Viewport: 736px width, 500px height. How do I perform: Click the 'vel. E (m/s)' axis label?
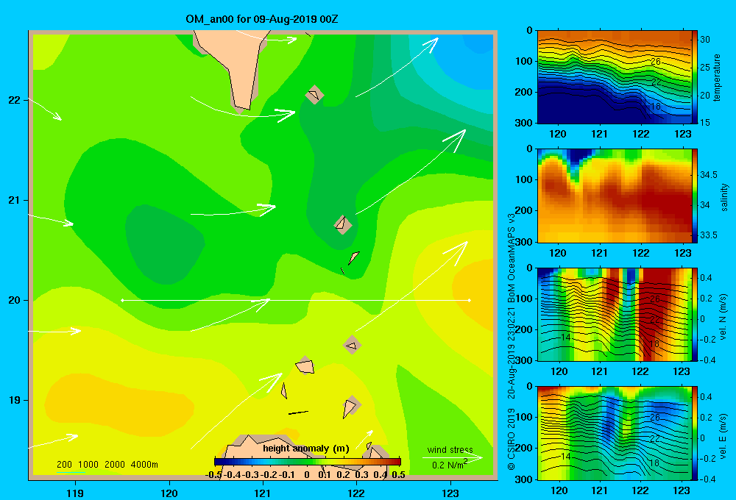[x=723, y=436]
